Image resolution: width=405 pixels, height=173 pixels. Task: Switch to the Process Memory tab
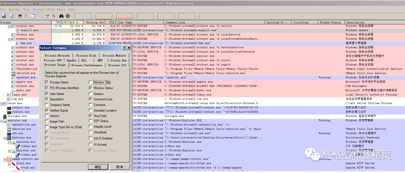[x=114, y=55]
